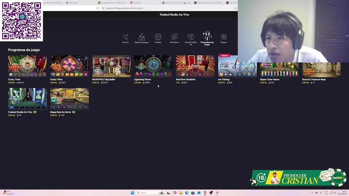This screenshot has height=196, width=349.
Task: Click the Nuevo badge on Ice Fishing
Action: (225, 56)
